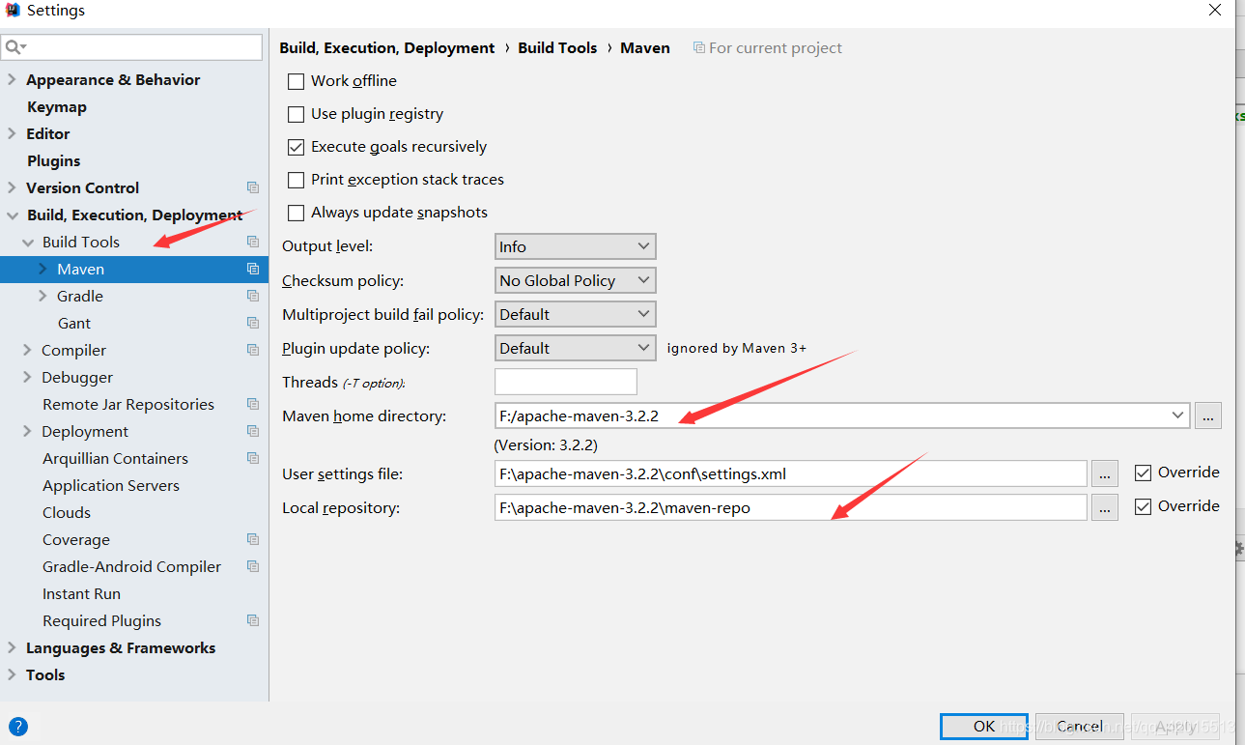Select Plugins in settings tree
The image size is (1245, 745).
(x=54, y=160)
